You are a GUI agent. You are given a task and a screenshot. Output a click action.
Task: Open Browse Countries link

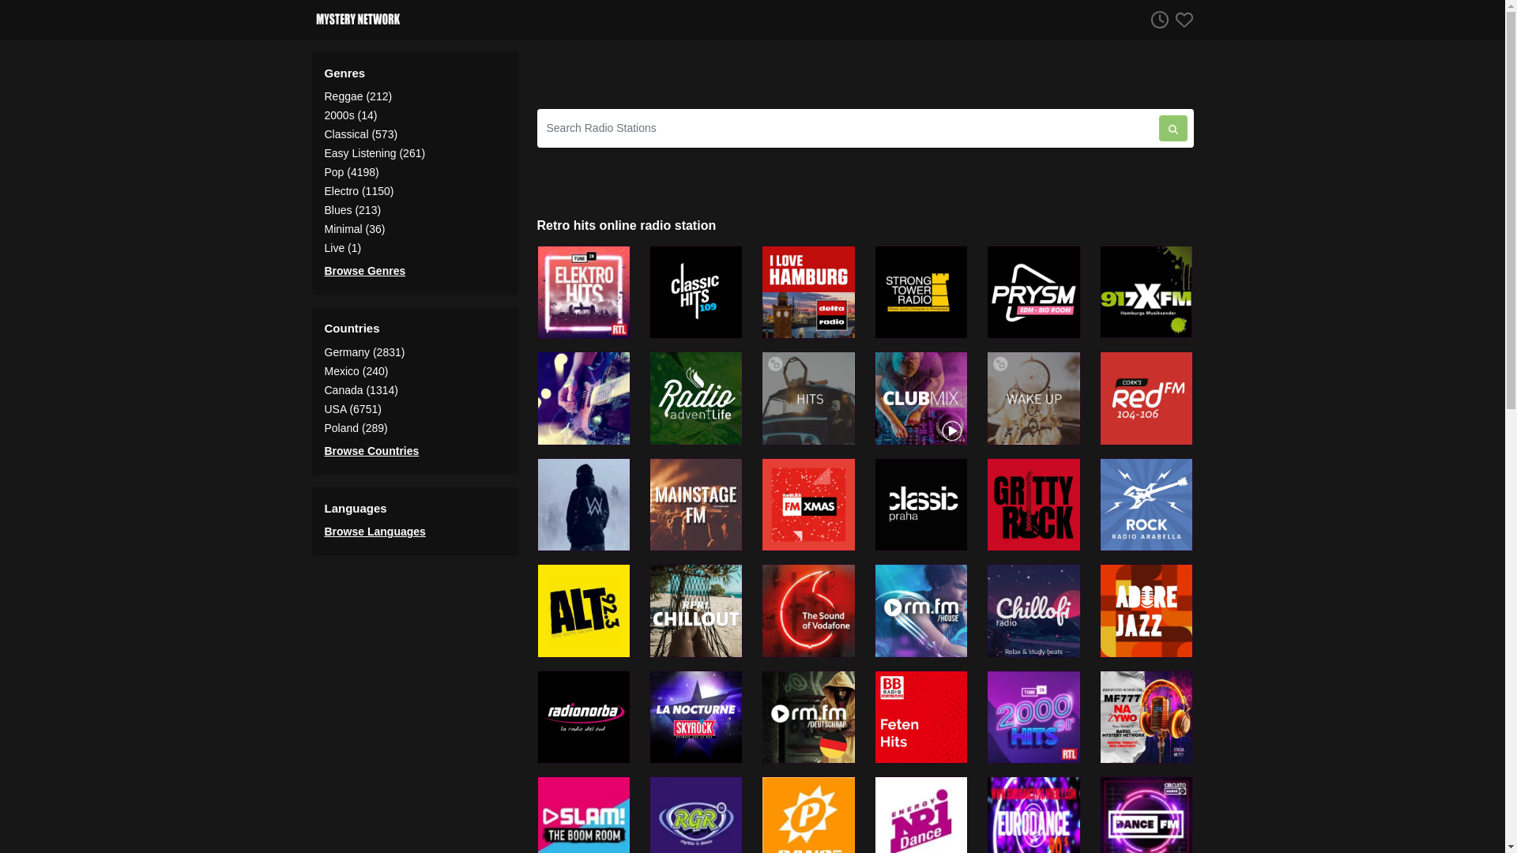[x=371, y=451]
